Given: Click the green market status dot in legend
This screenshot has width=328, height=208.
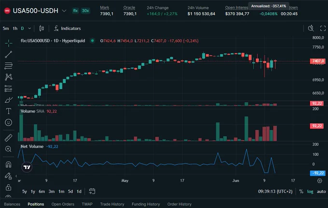Looking at the screenshot, I should tap(92, 41).
